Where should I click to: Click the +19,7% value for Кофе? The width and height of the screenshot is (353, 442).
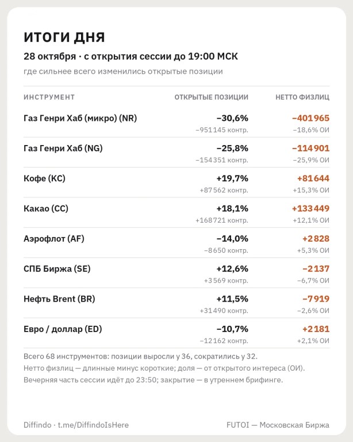232,178
